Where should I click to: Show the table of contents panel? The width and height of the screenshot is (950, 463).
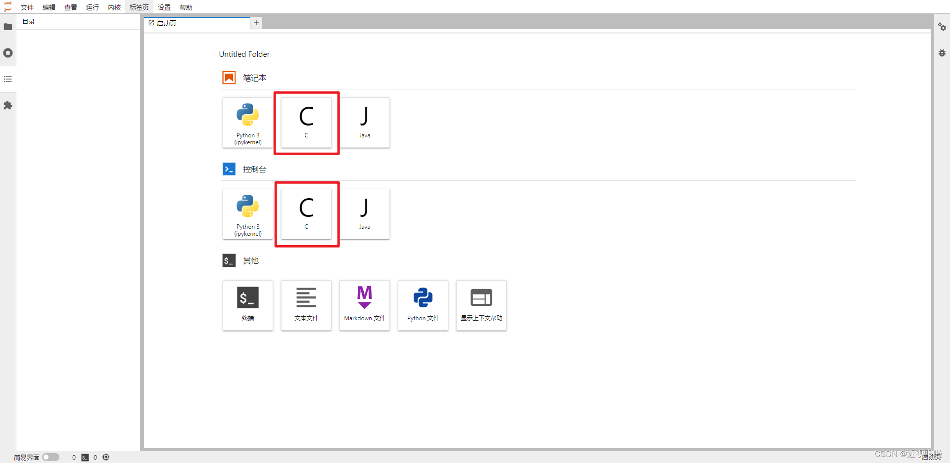(x=8, y=79)
